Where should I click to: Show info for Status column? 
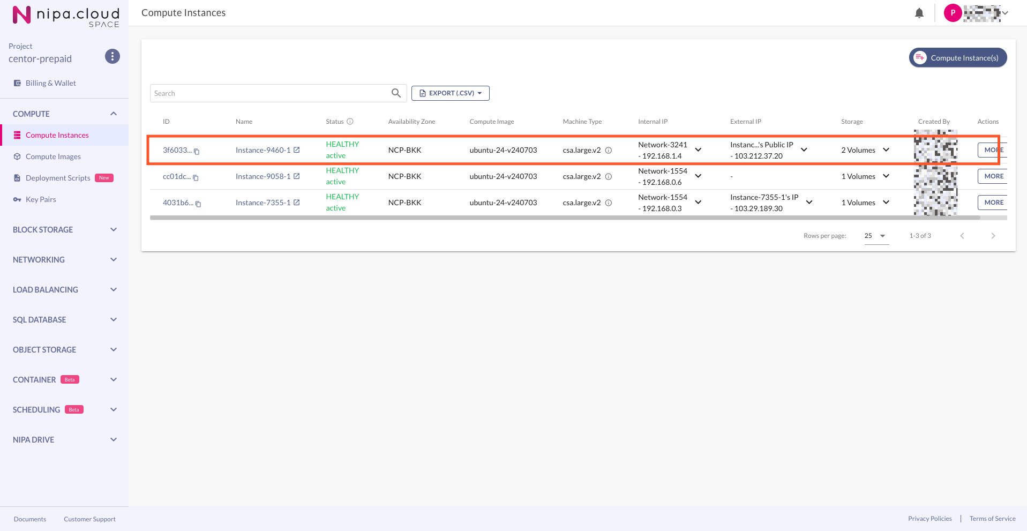click(x=350, y=122)
